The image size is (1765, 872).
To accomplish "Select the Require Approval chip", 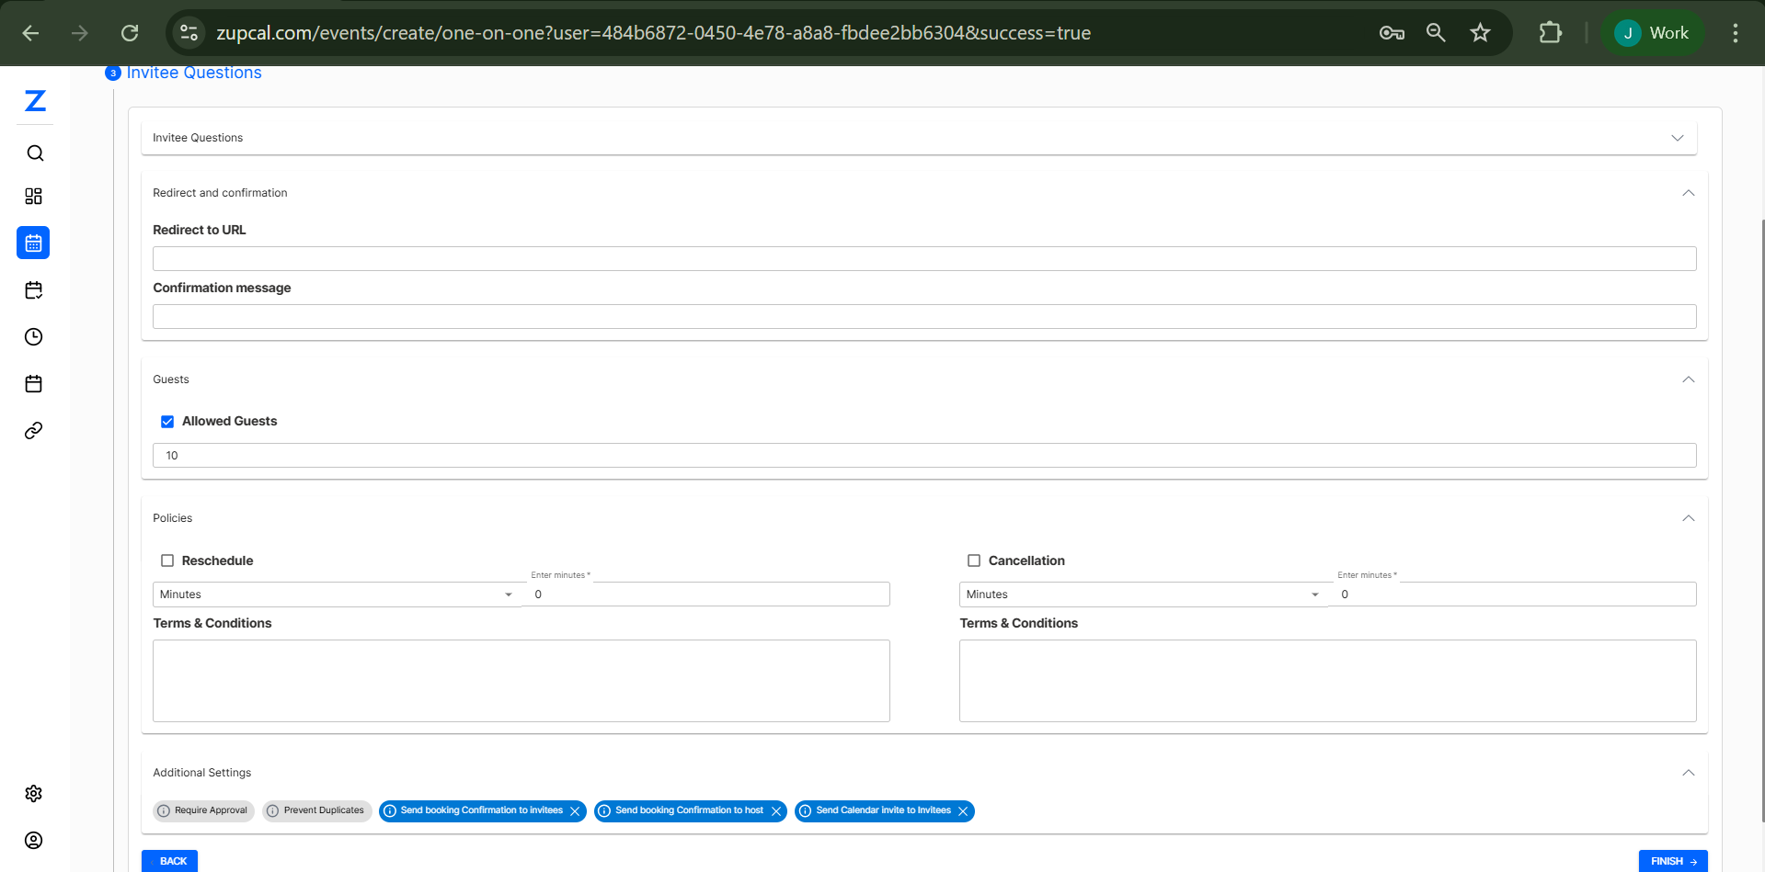I will pos(203,810).
